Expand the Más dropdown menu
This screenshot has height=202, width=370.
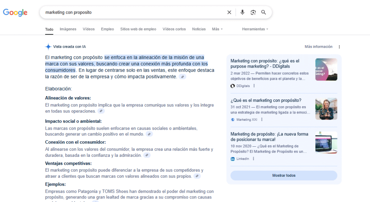coord(217,29)
